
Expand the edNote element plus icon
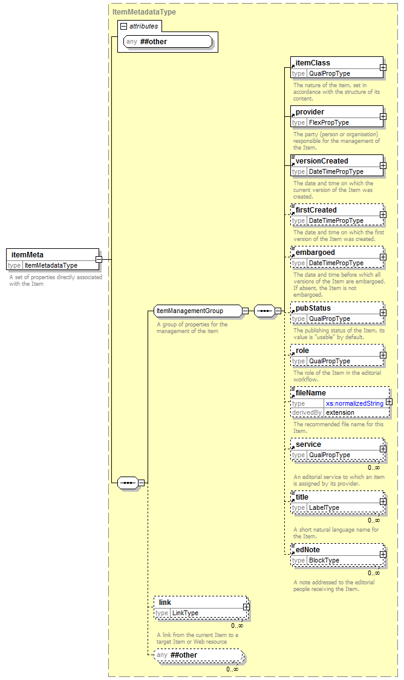click(x=383, y=554)
